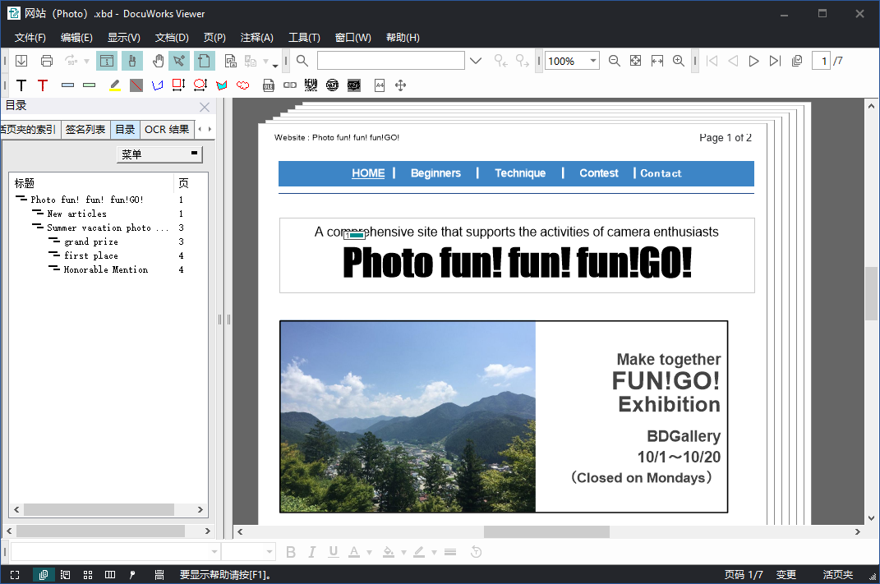Click the fit-to-width icon
Image resolution: width=880 pixels, height=584 pixels.
[x=657, y=61]
